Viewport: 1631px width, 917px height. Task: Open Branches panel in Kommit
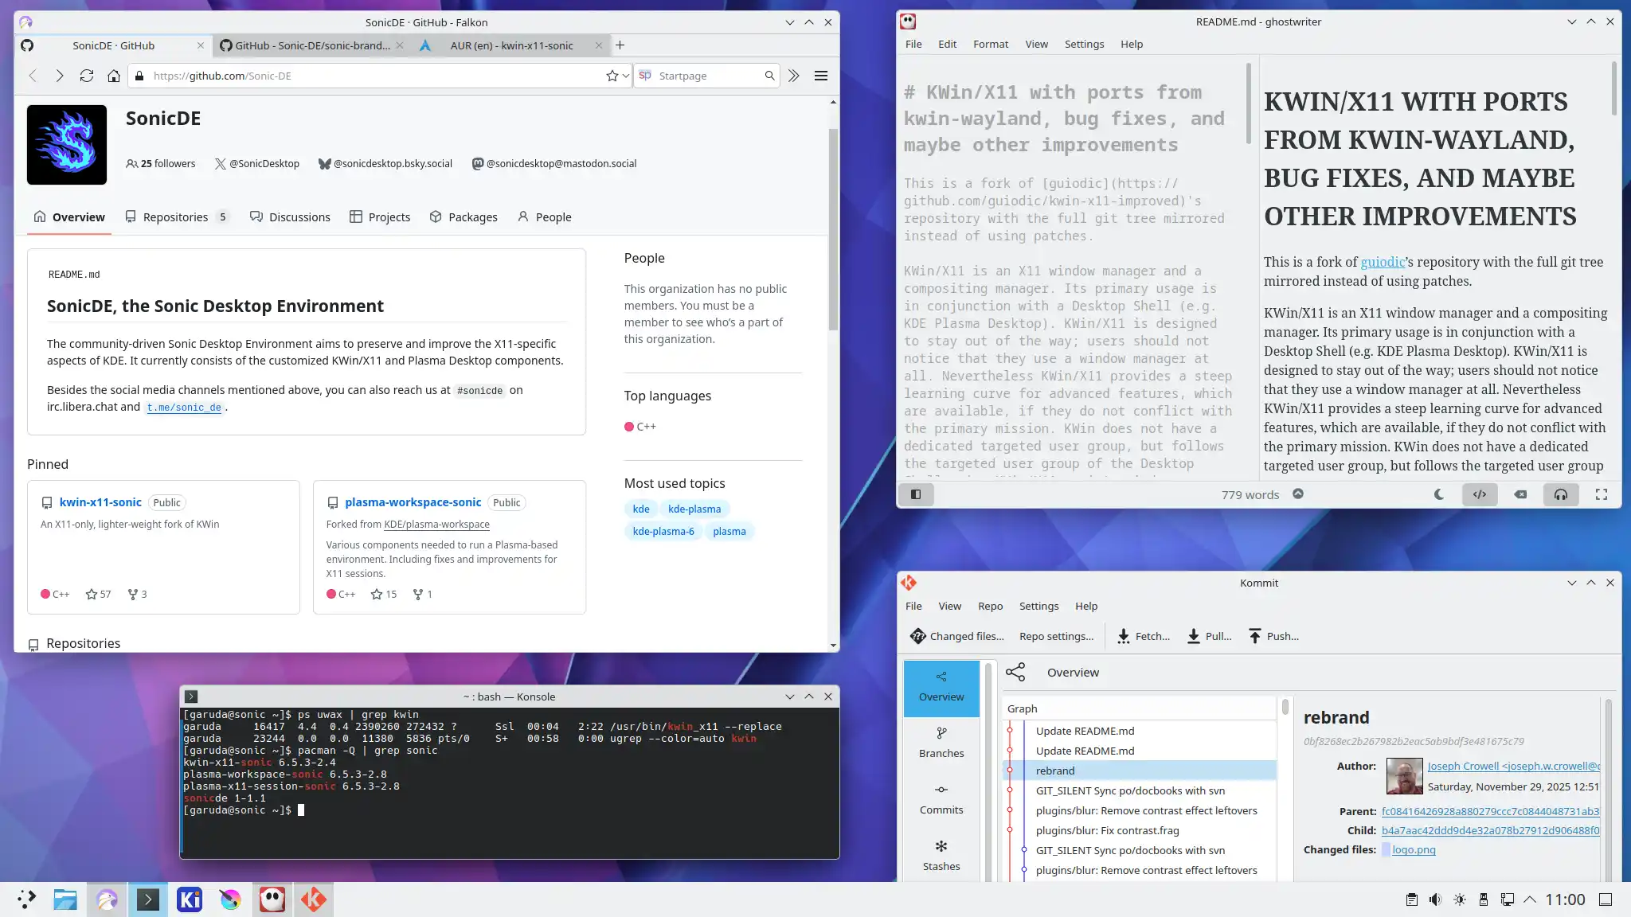[941, 742]
